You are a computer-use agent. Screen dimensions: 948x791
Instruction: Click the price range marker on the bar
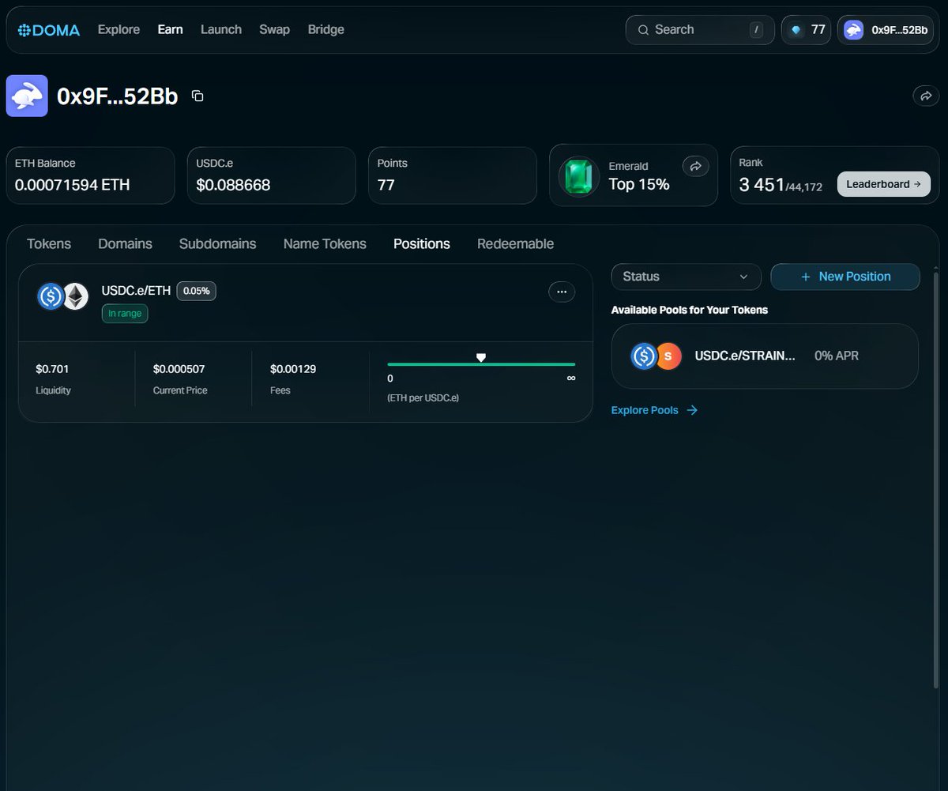coord(480,358)
